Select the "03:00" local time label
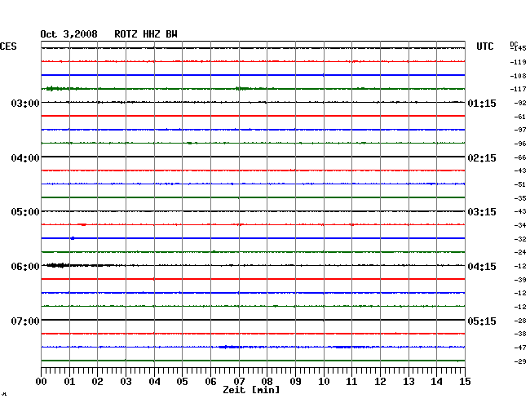This screenshot has width=530, height=403. pyautogui.click(x=25, y=104)
